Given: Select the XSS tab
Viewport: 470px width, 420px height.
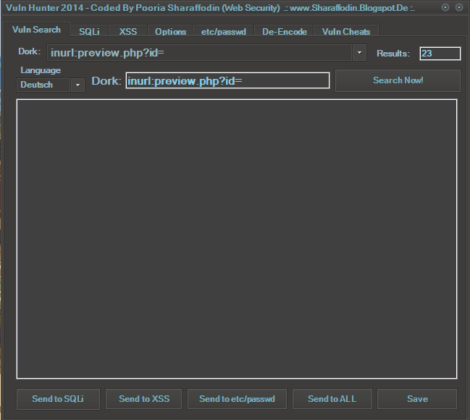Looking at the screenshot, I should [127, 32].
